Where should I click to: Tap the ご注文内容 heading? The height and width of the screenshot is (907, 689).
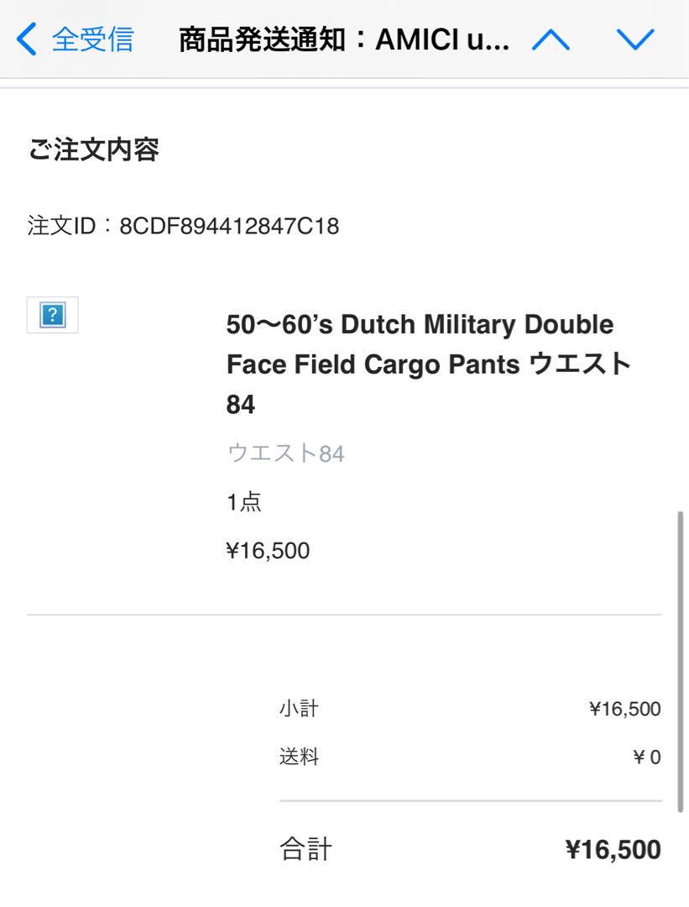point(93,149)
